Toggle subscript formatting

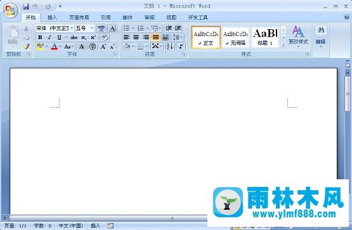click(x=84, y=37)
